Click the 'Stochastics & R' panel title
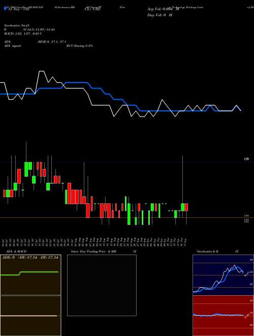The height and width of the screenshot is (336, 254). coord(208,251)
